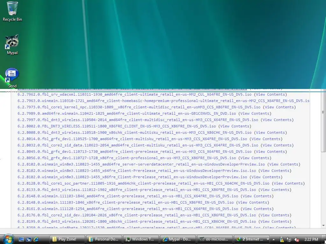The width and height of the screenshot is (326, 244).
Task: Switch to Personal Do... taskbar window
Action: click(x=104, y=239)
